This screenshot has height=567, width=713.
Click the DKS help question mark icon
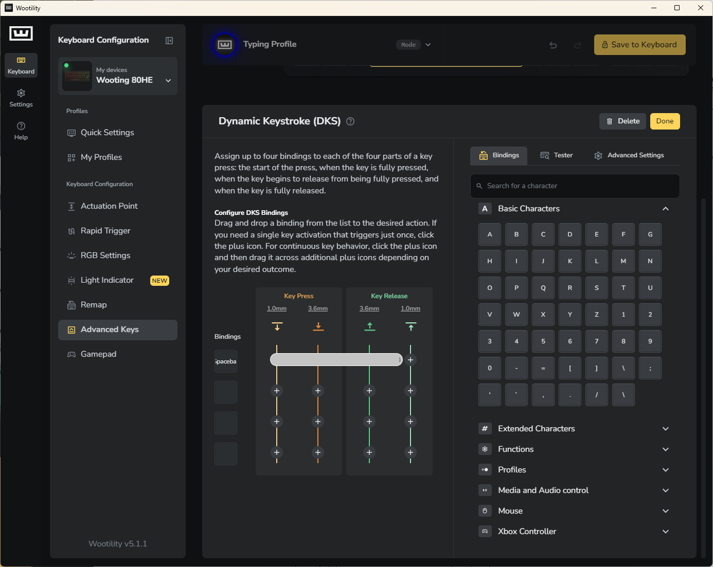click(350, 121)
